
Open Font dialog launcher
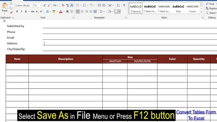pos(73,18)
